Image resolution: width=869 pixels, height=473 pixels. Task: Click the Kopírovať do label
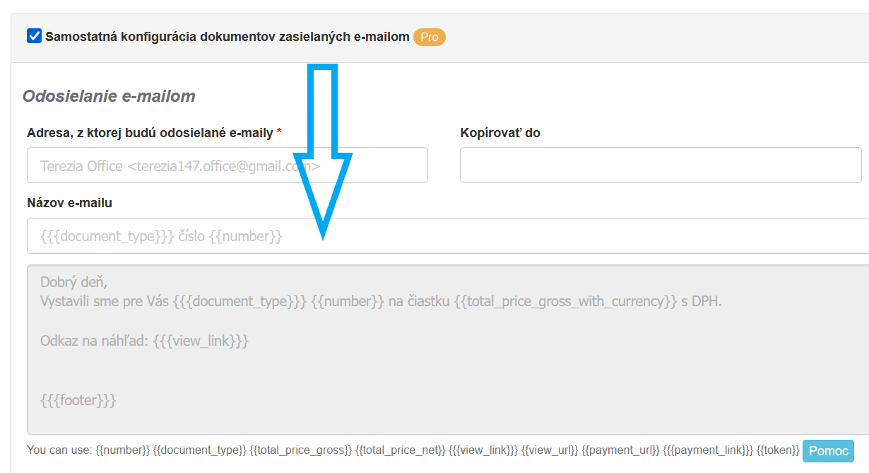pos(500,133)
